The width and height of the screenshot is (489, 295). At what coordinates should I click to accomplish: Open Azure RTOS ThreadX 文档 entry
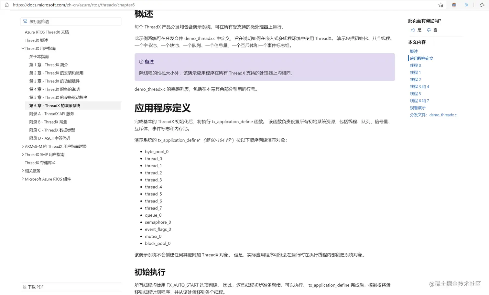pos(47,32)
